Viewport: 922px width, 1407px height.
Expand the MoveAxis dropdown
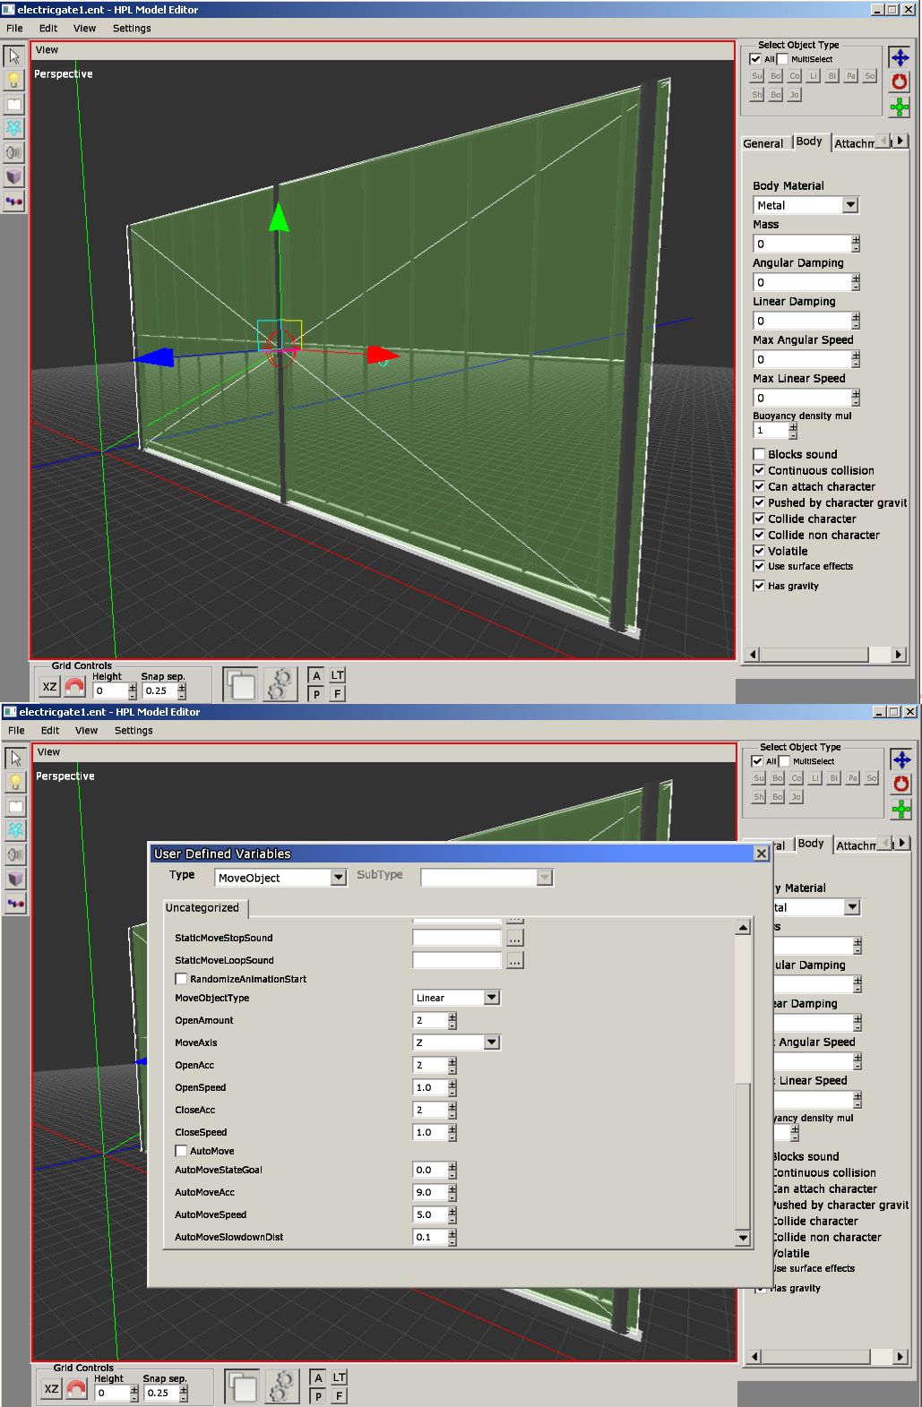point(491,1042)
